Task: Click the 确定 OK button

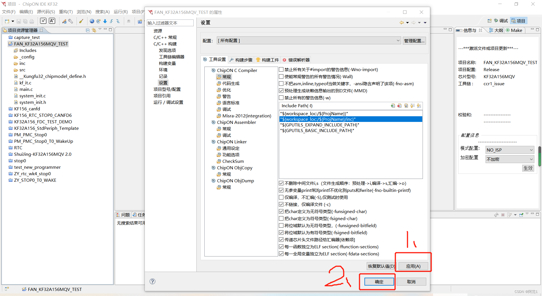Action: coord(379,282)
